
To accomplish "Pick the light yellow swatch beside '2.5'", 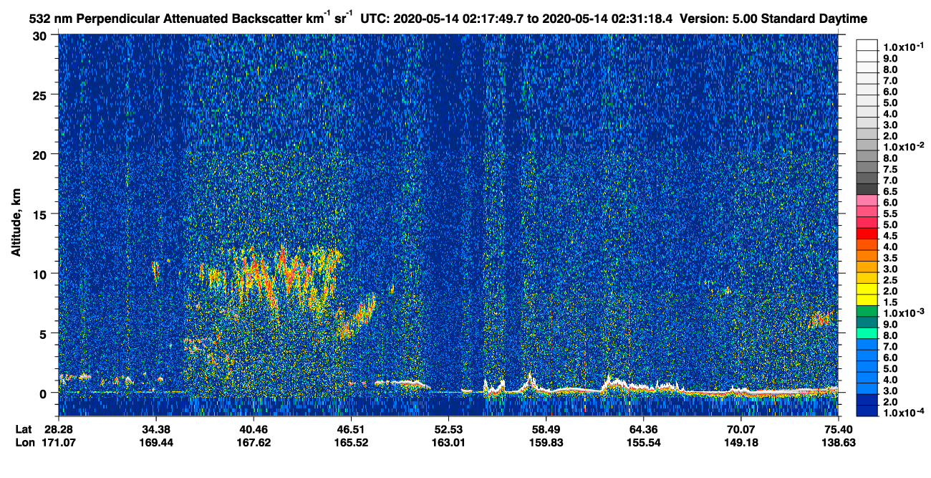I will pos(867,279).
